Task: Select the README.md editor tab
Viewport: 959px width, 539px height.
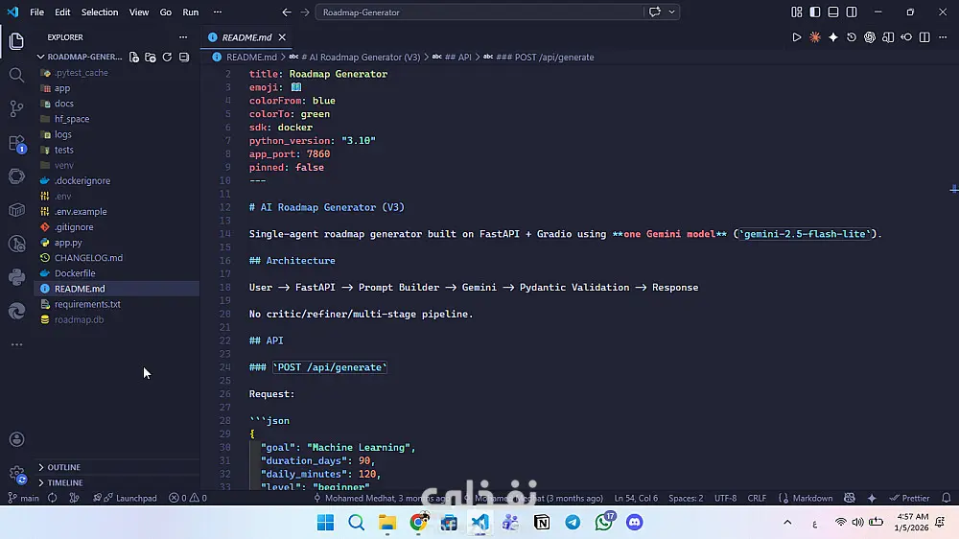Action: [246, 37]
